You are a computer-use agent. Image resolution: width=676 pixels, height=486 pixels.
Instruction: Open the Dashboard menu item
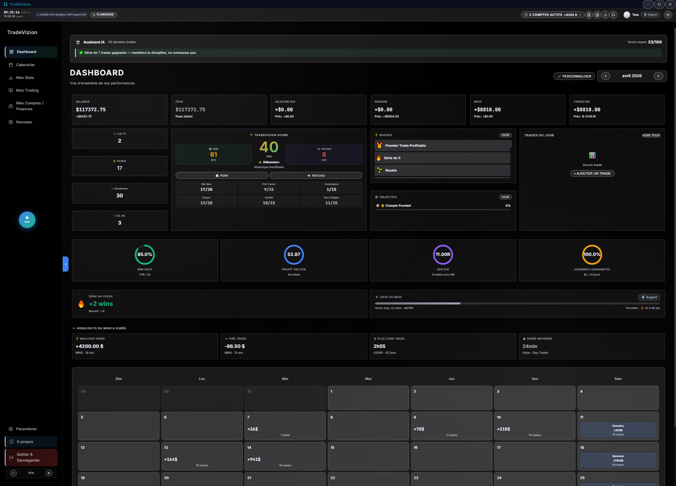pyautogui.click(x=31, y=52)
